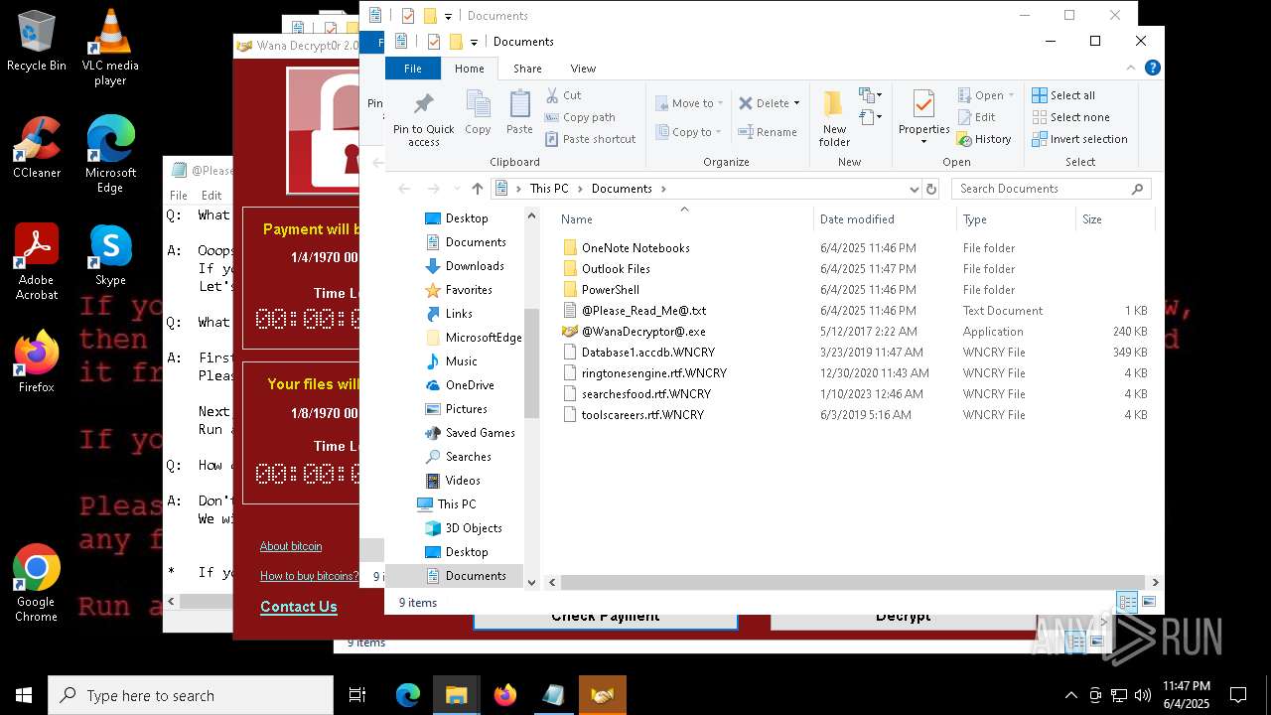
Task: Click the Rename ribbon button
Action: (769, 132)
